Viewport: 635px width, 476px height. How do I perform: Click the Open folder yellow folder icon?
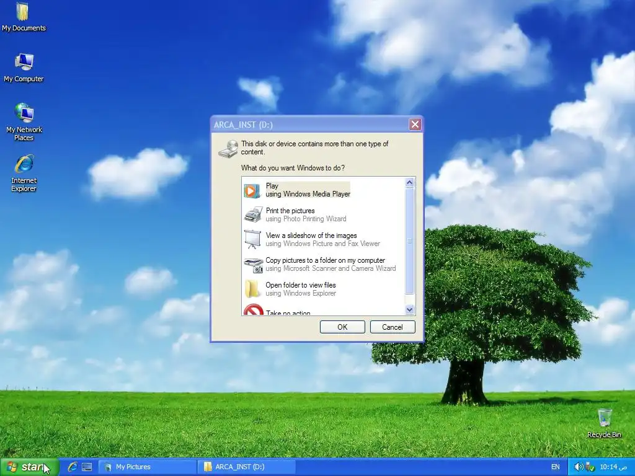252,289
